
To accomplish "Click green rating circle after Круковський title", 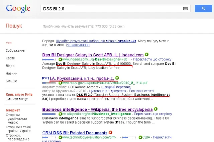I will [x=117, y=78].
